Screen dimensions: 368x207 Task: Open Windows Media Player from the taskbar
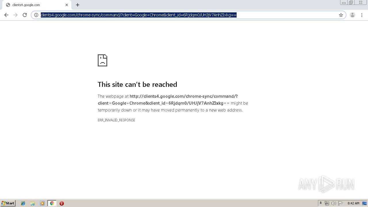click(42, 203)
